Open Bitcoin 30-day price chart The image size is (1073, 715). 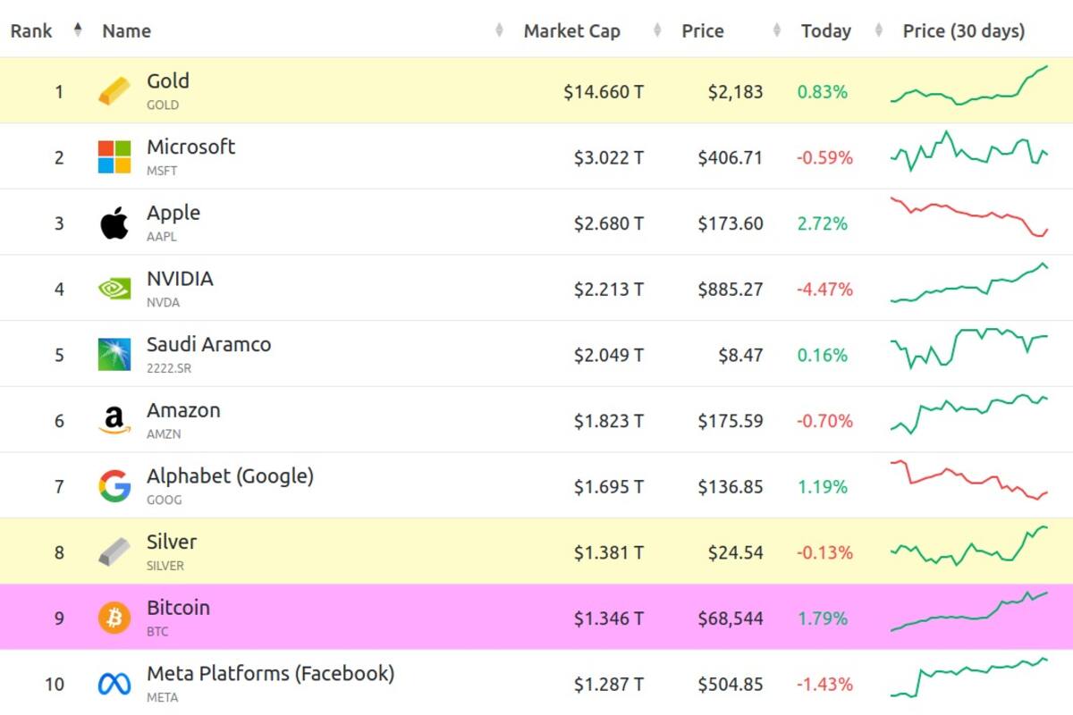click(969, 611)
